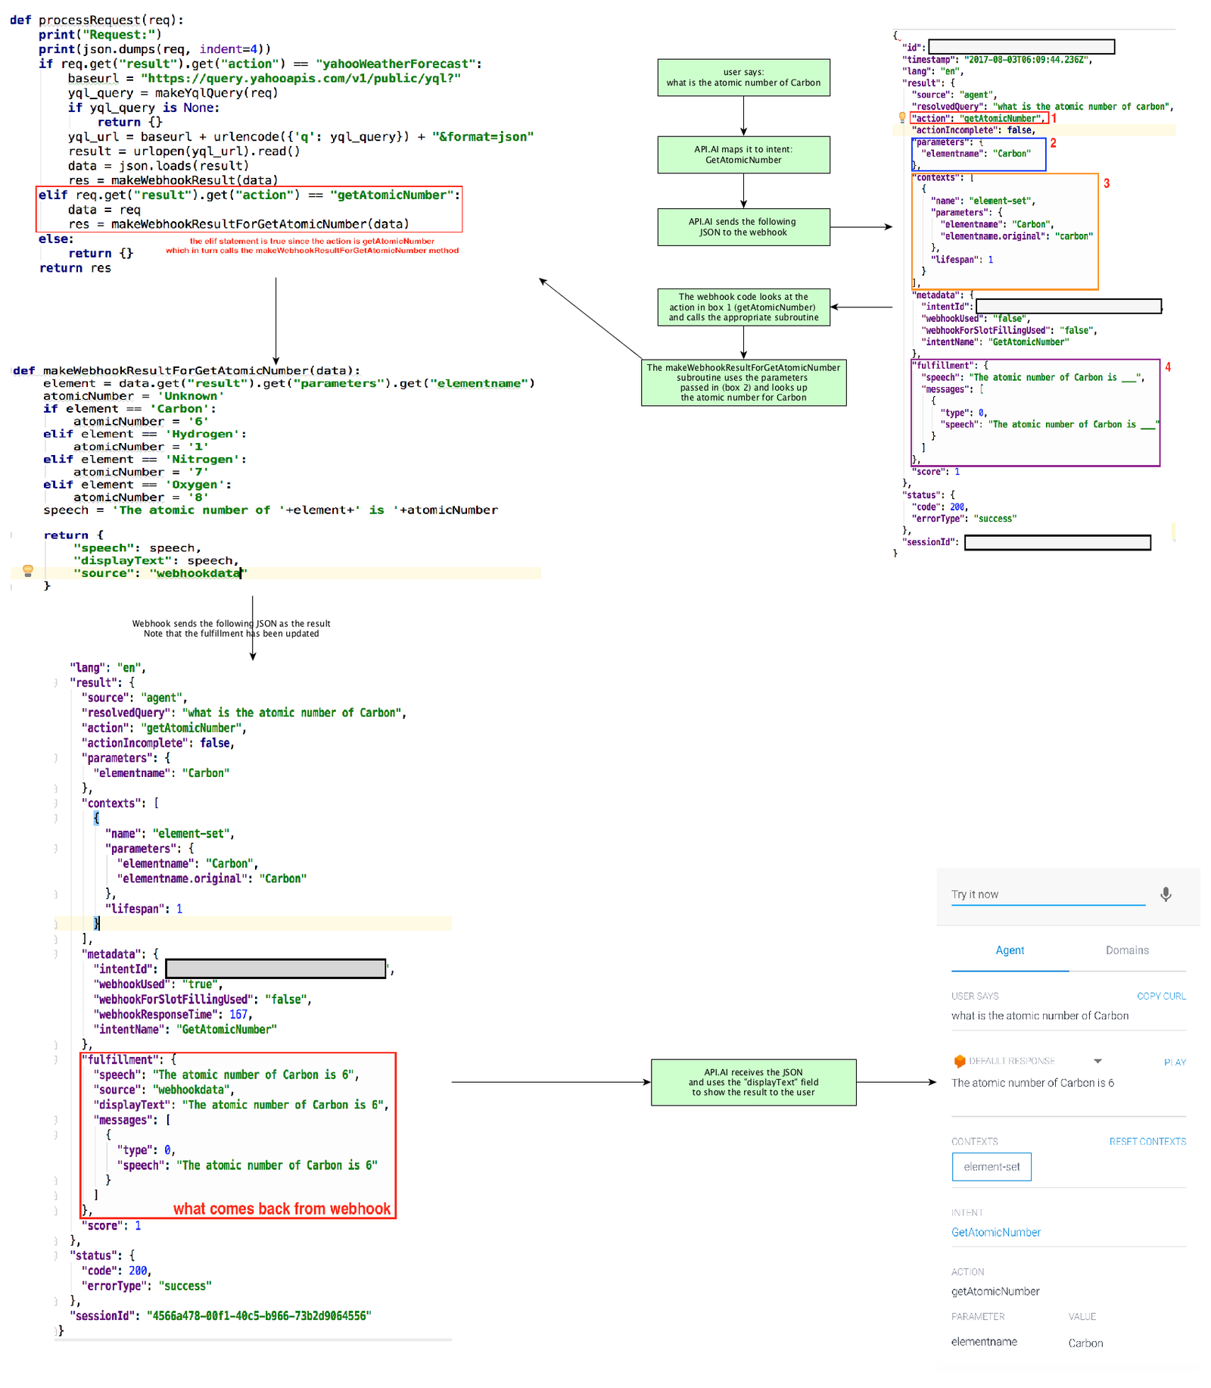This screenshot has width=1211, height=1388.
Task: Collapse the "status" block fold marker in the webhook response JSON
Action: point(56,1255)
